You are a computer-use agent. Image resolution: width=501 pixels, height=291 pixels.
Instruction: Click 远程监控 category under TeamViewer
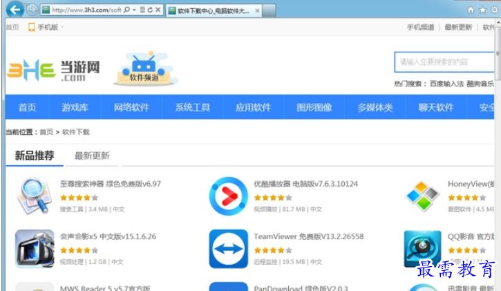(x=265, y=262)
